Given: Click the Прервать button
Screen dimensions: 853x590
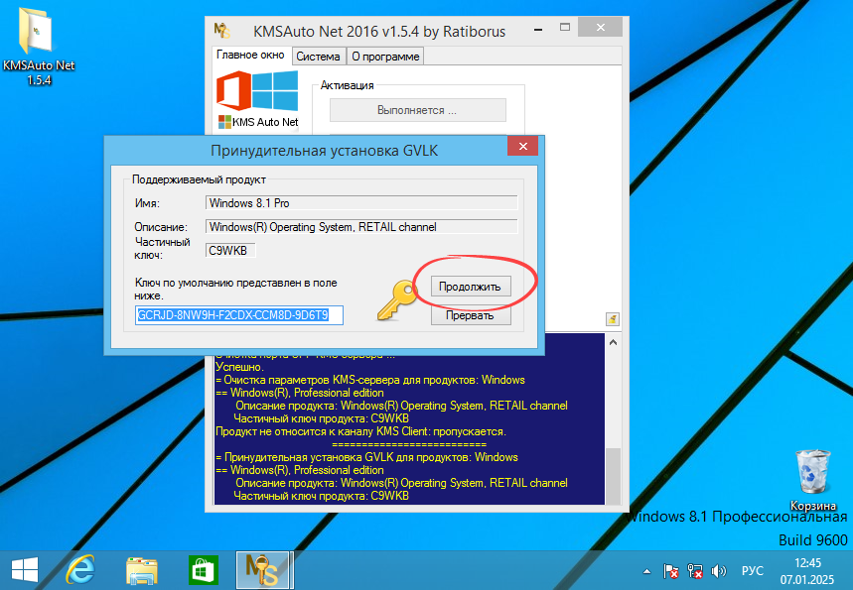Looking at the screenshot, I should point(474,315).
